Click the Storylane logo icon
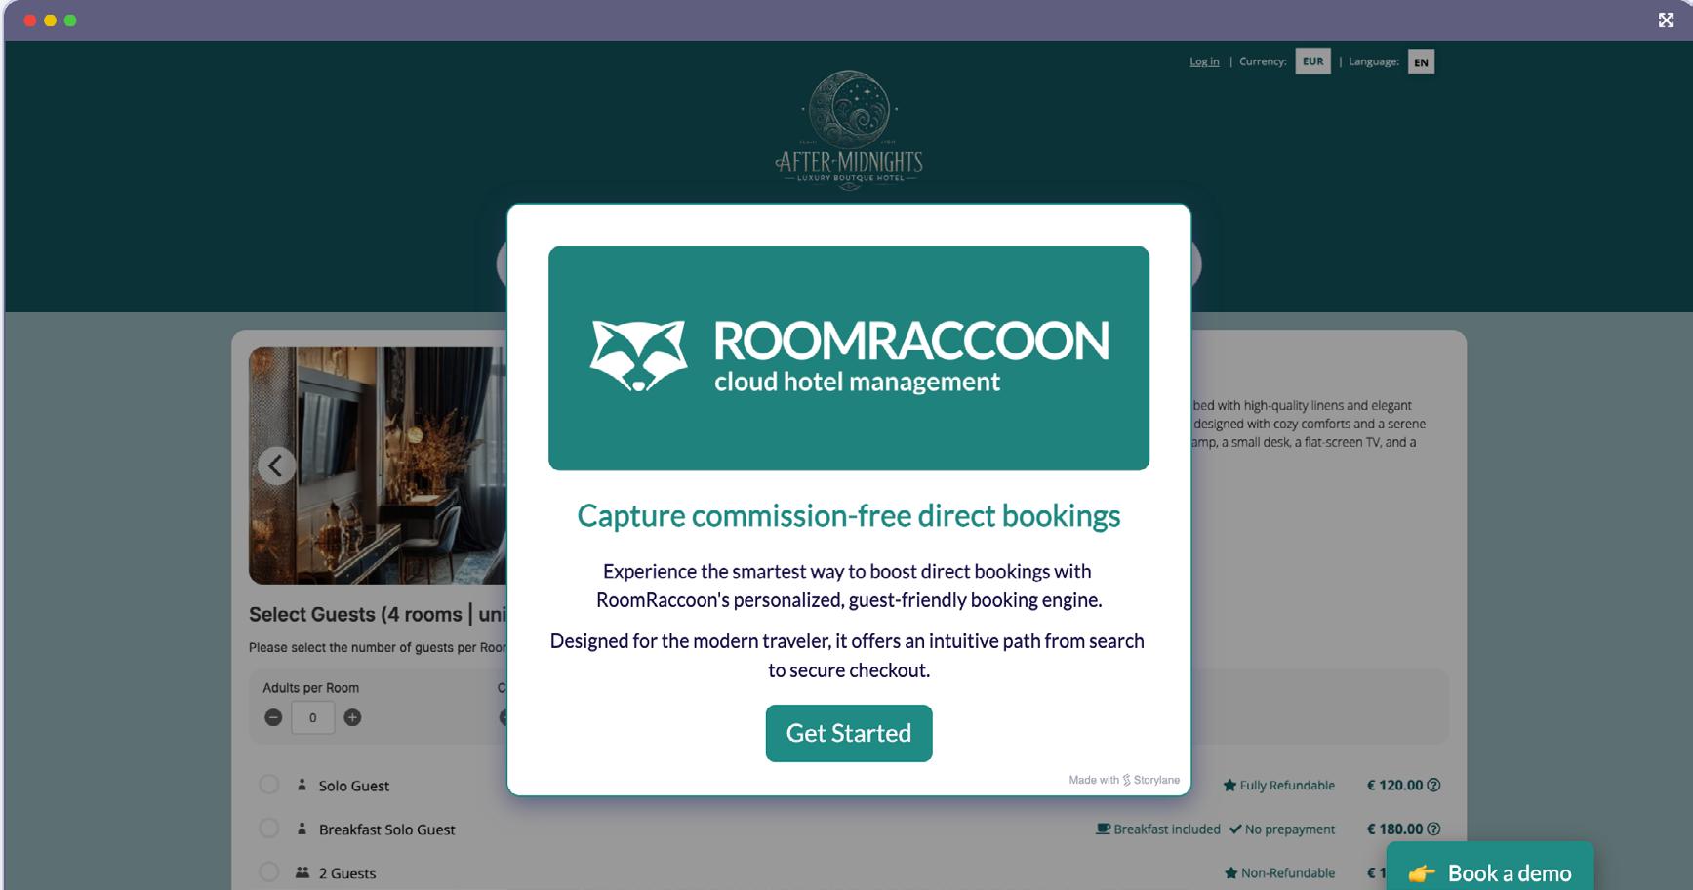This screenshot has width=1693, height=890. (x=1126, y=780)
